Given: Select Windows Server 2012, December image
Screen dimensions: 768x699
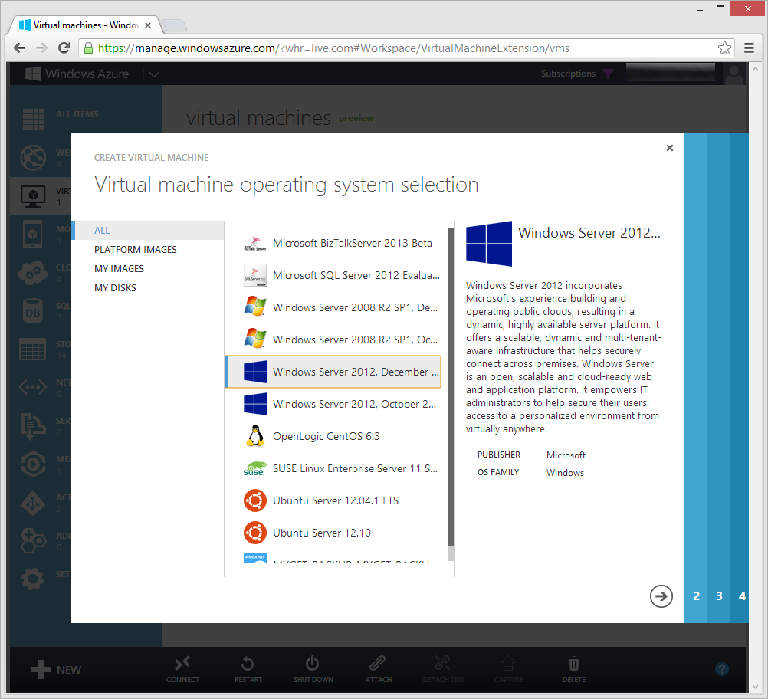Looking at the screenshot, I should [333, 372].
